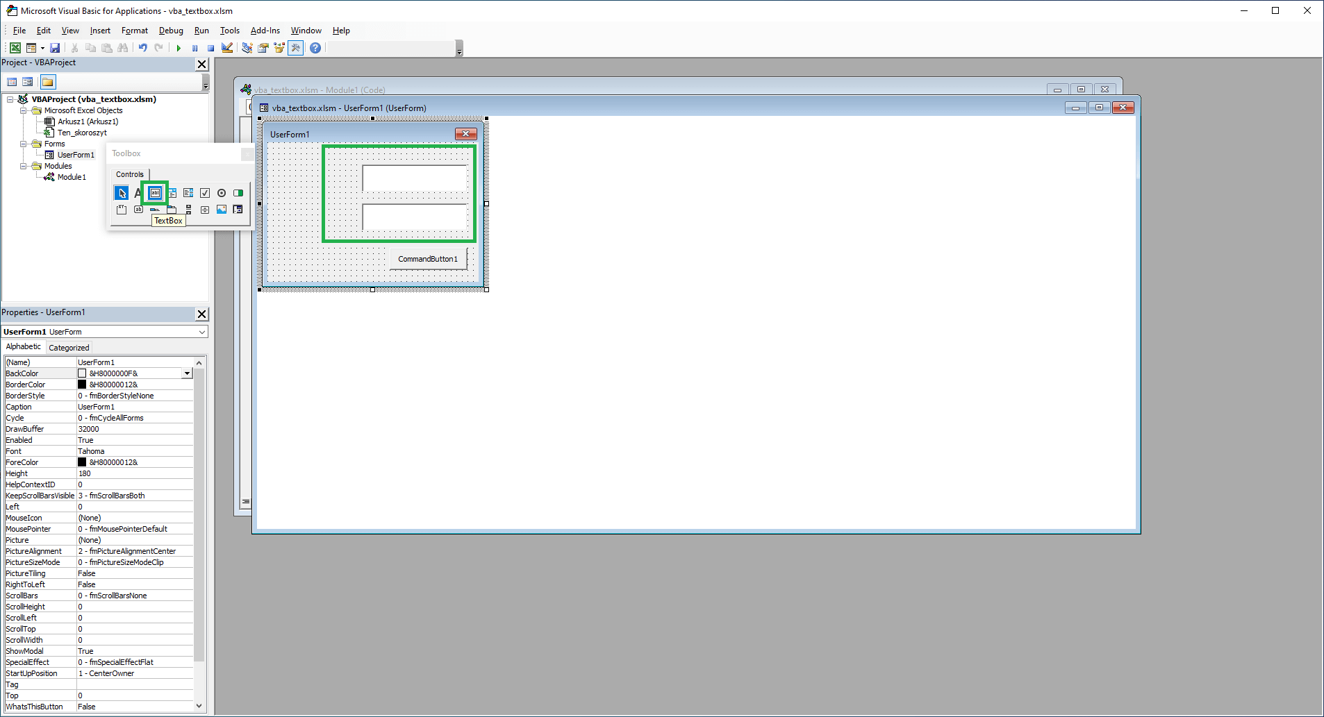Click the BackColor color swatch
The width and height of the screenshot is (1324, 717).
tap(82, 373)
